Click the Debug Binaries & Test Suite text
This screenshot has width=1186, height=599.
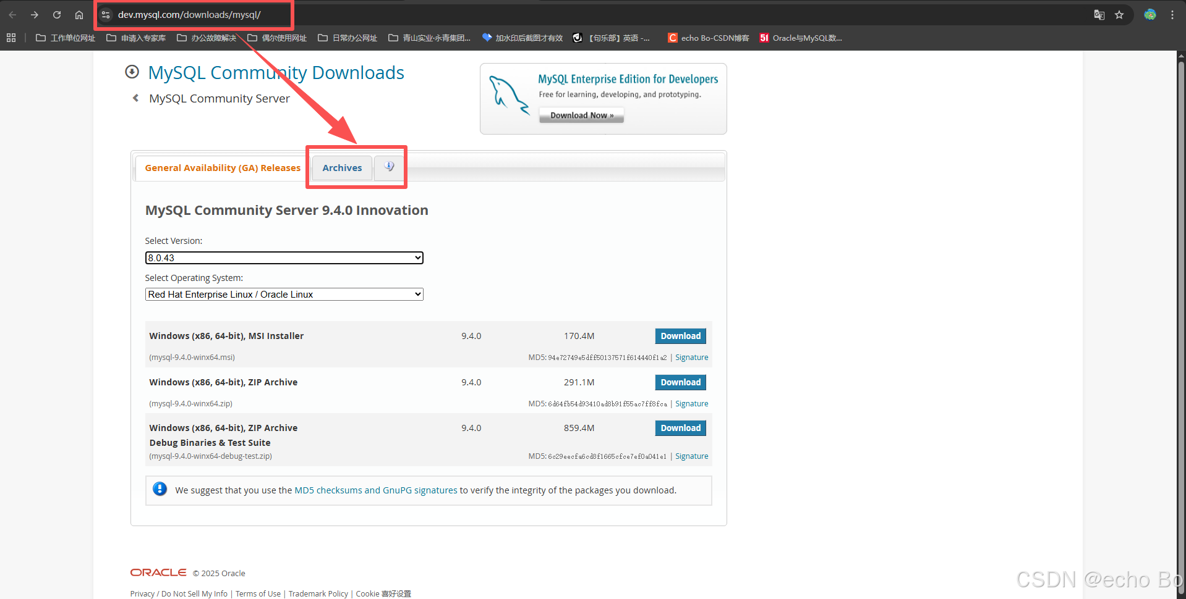(210, 443)
